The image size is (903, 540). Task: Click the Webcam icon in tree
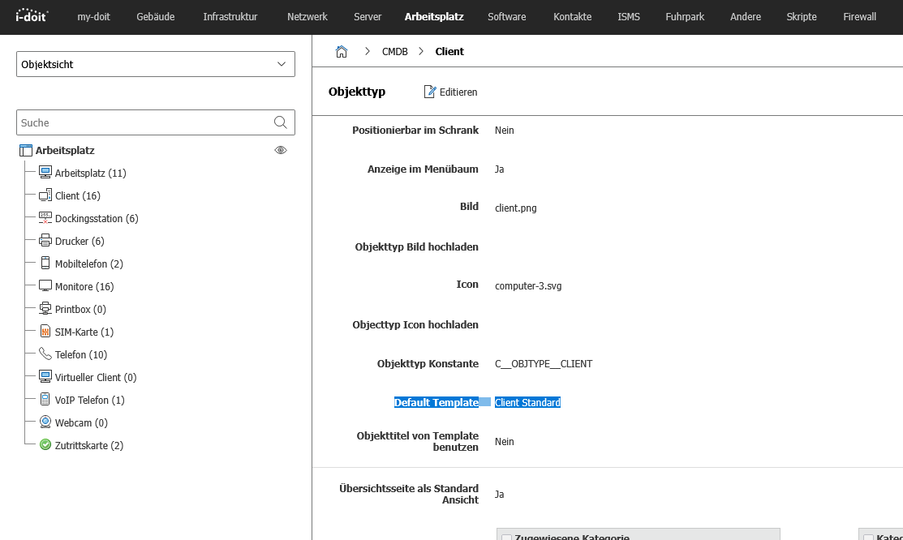tap(45, 422)
